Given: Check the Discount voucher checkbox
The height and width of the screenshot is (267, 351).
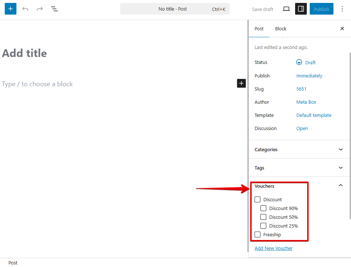Looking at the screenshot, I should (257, 199).
